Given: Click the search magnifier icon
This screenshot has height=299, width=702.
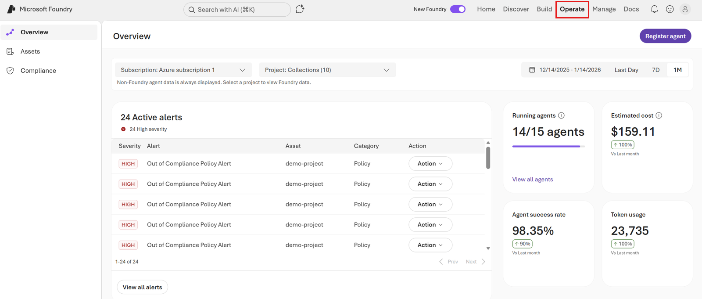Looking at the screenshot, I should (192, 10).
